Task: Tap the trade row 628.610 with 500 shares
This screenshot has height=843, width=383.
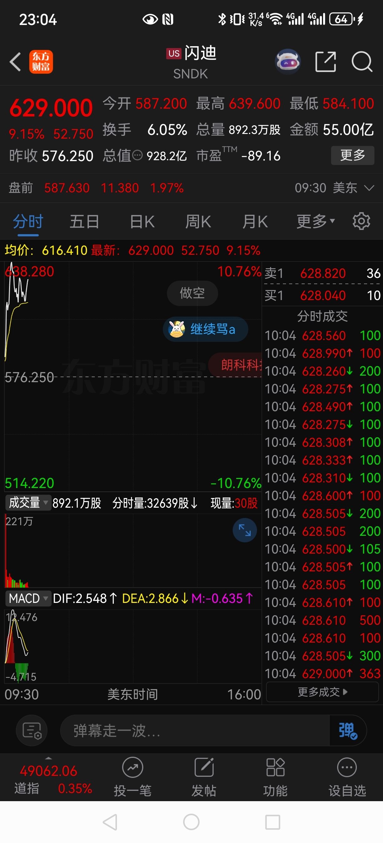Action: point(322,620)
